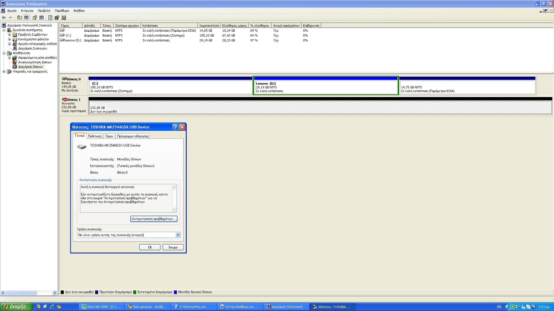Click the right arrow of the tree pane horizontal scrollbar
Viewport: 554px width, 311px height.
coord(55,293)
